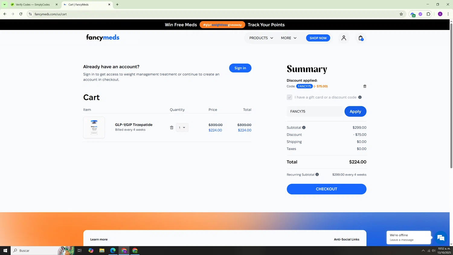Viewport: 453px width, 255px height.
Task: Apply the discount code
Action: point(355,111)
